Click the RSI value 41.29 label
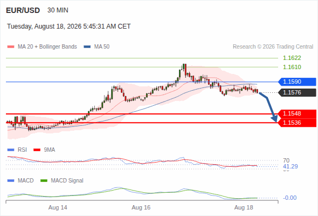 (x=291, y=166)
